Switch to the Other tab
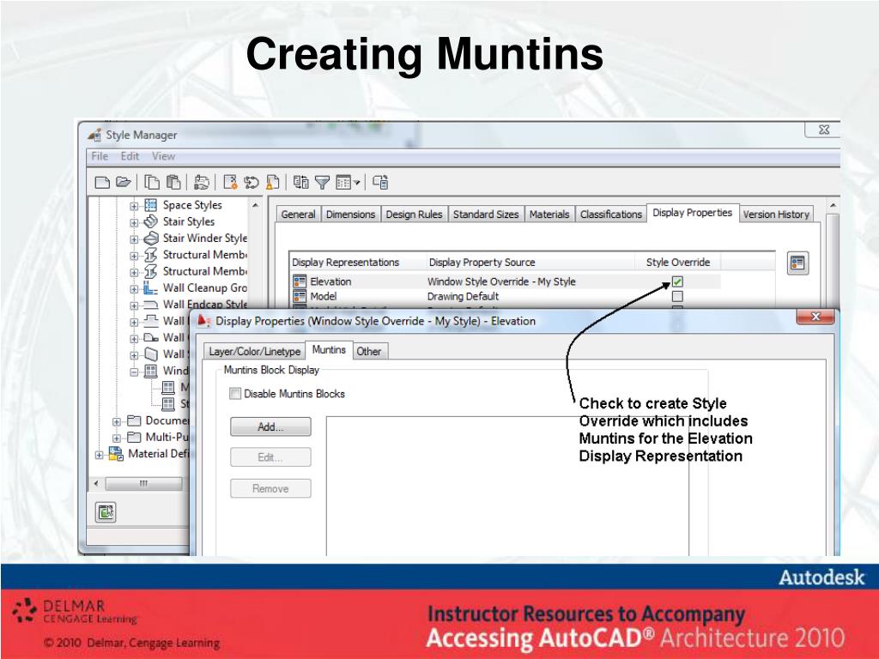 pos(369,351)
